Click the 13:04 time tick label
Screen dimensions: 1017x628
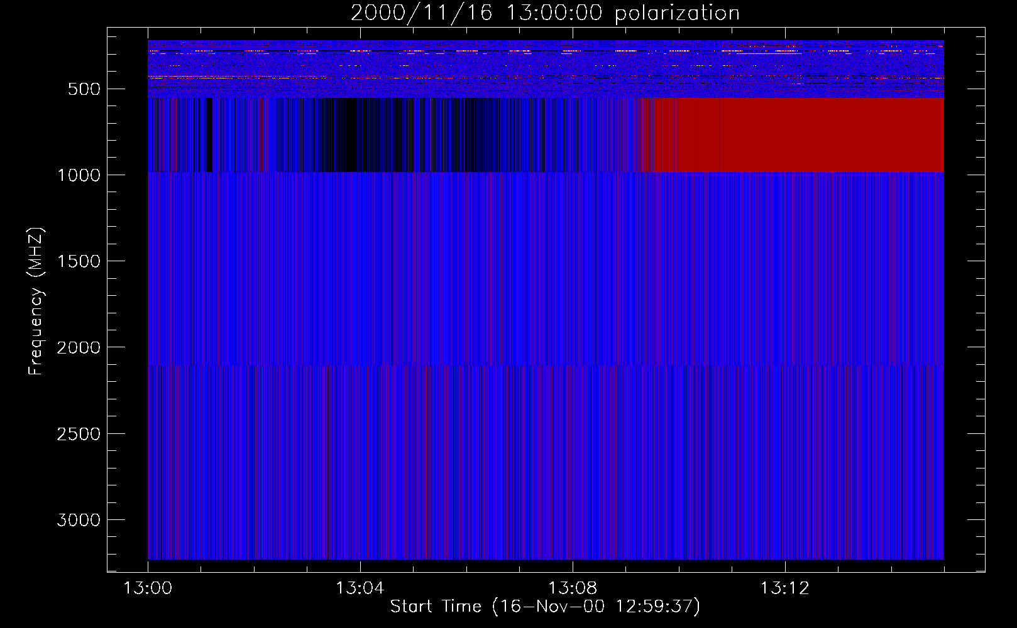[360, 588]
